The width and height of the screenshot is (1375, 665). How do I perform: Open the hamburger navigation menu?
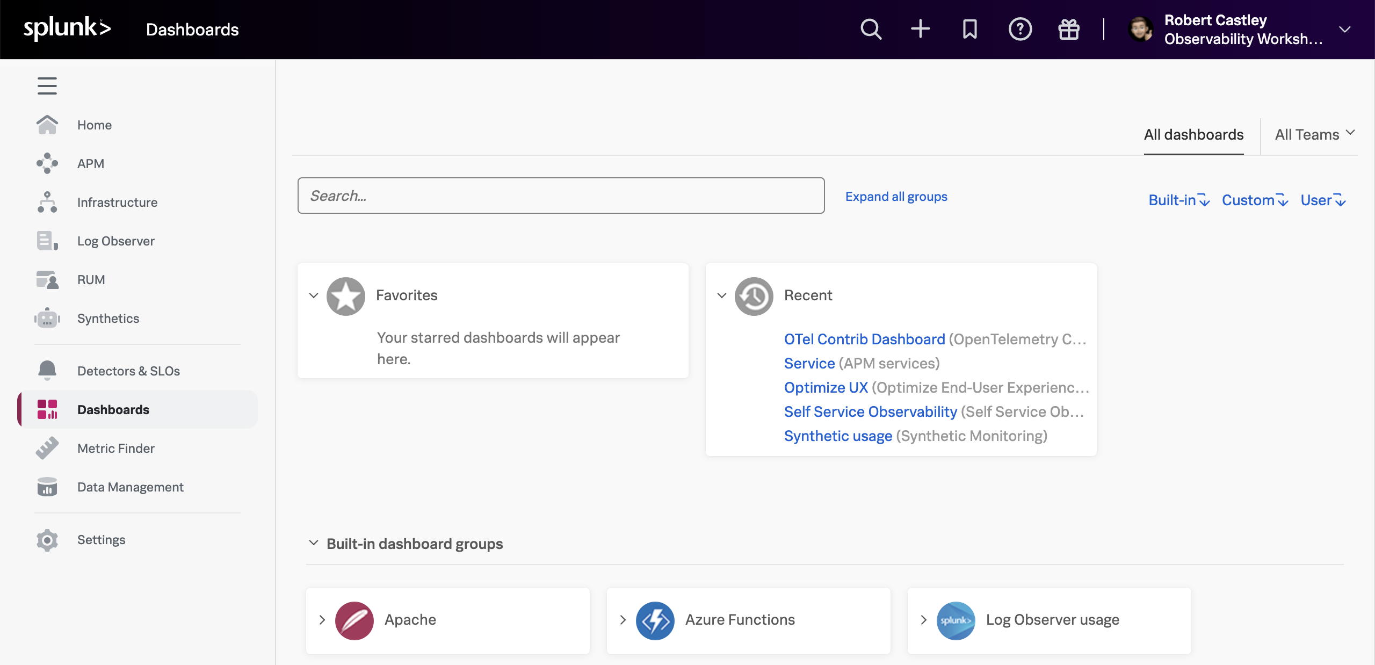(x=47, y=85)
